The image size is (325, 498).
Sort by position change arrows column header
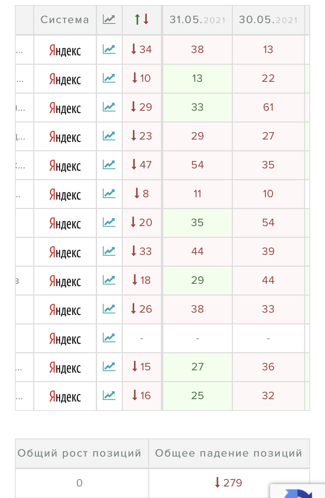click(142, 20)
